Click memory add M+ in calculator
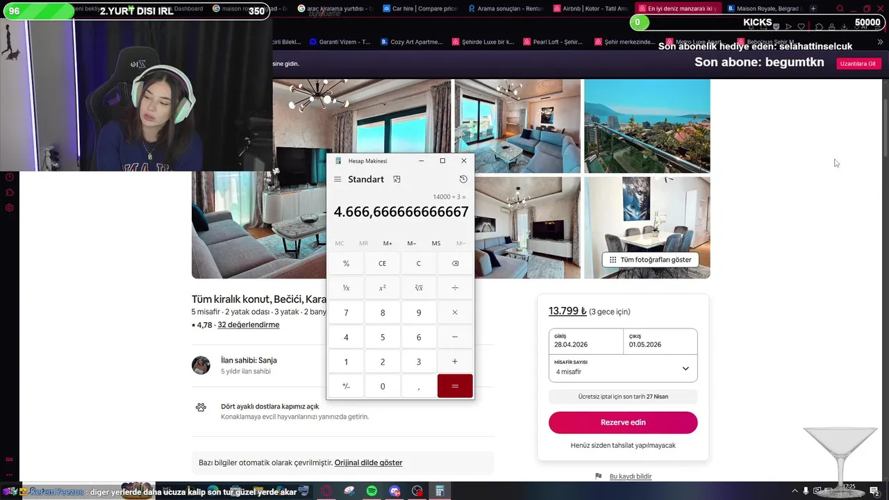 (388, 243)
